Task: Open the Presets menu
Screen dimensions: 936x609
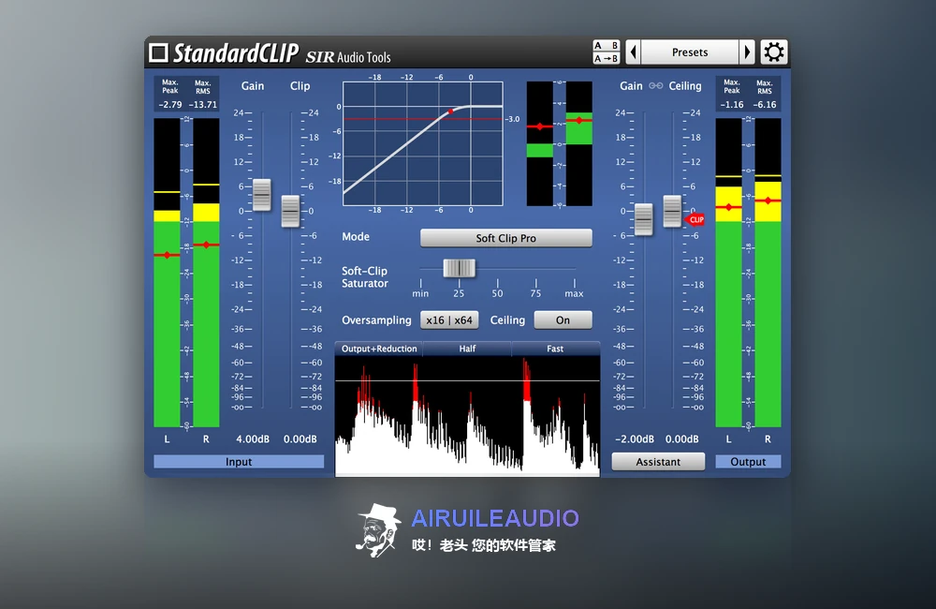Action: click(690, 52)
